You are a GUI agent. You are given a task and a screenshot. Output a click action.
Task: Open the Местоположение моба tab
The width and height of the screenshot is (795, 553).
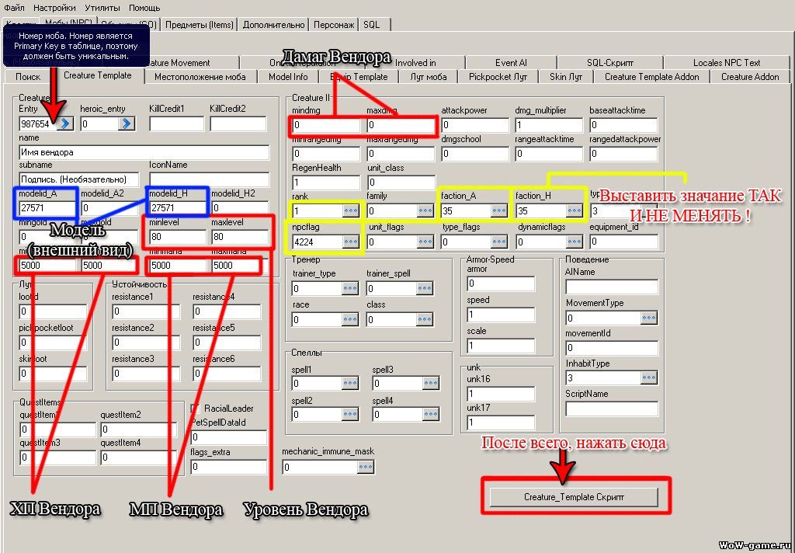200,77
